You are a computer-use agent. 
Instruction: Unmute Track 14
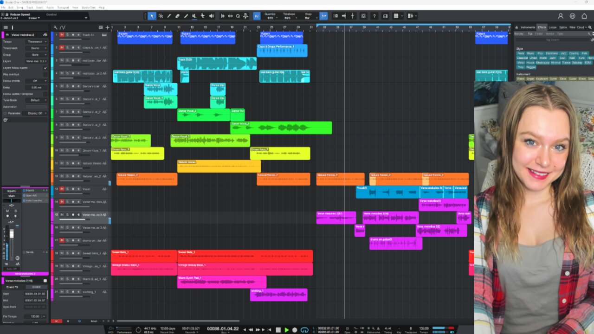tap(62, 35)
